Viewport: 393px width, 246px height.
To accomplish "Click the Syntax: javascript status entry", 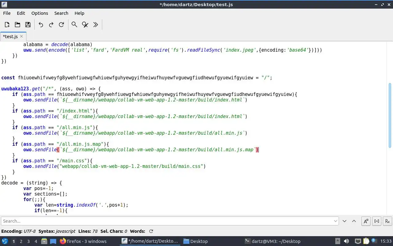I will [x=57, y=231].
